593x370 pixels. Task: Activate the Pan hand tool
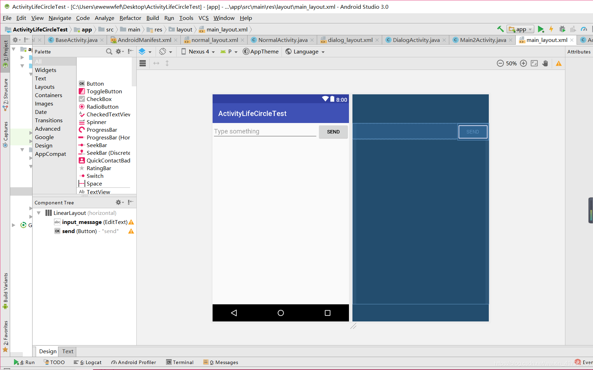545,63
